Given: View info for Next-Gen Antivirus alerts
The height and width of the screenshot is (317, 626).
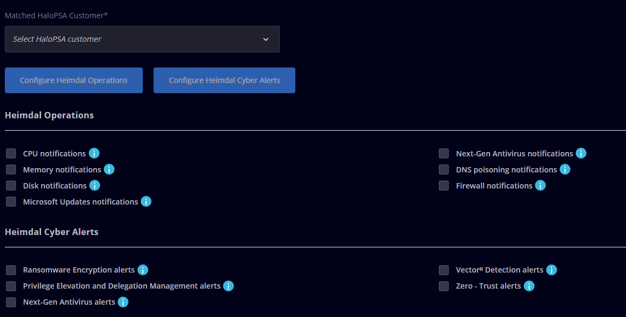Looking at the screenshot, I should (123, 302).
